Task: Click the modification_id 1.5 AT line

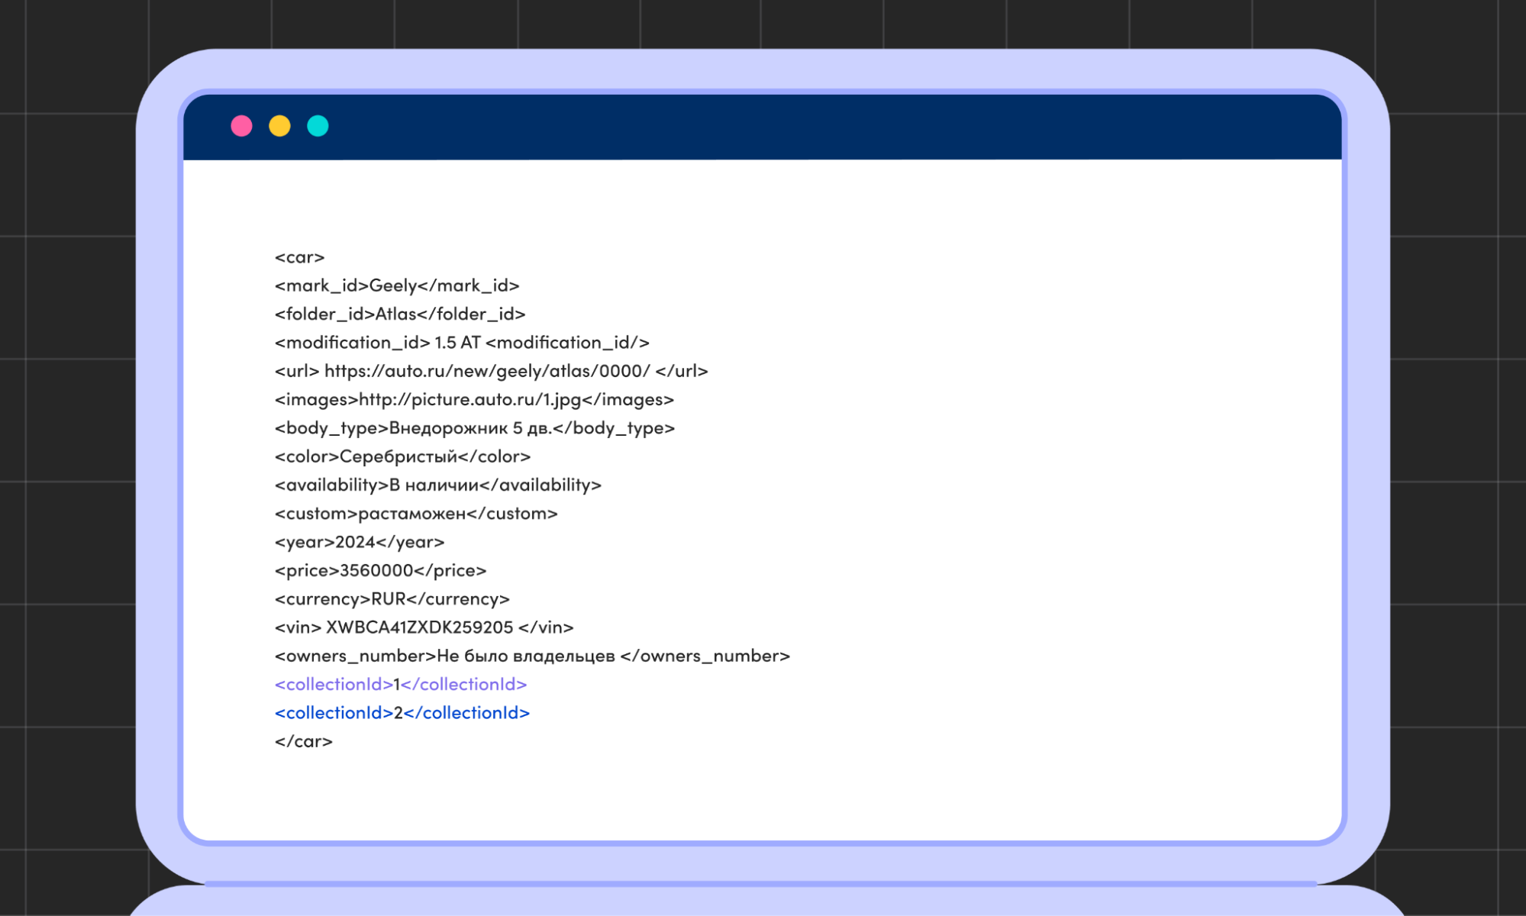Action: click(x=461, y=343)
